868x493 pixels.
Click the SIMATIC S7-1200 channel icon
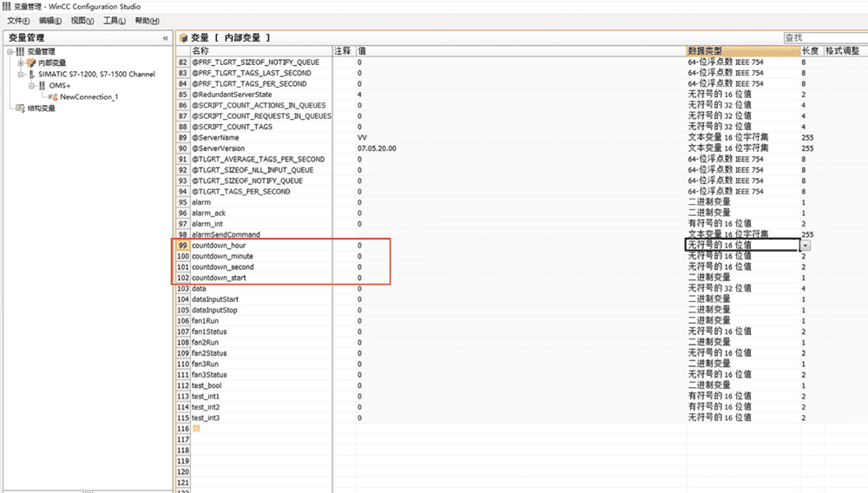click(x=31, y=75)
